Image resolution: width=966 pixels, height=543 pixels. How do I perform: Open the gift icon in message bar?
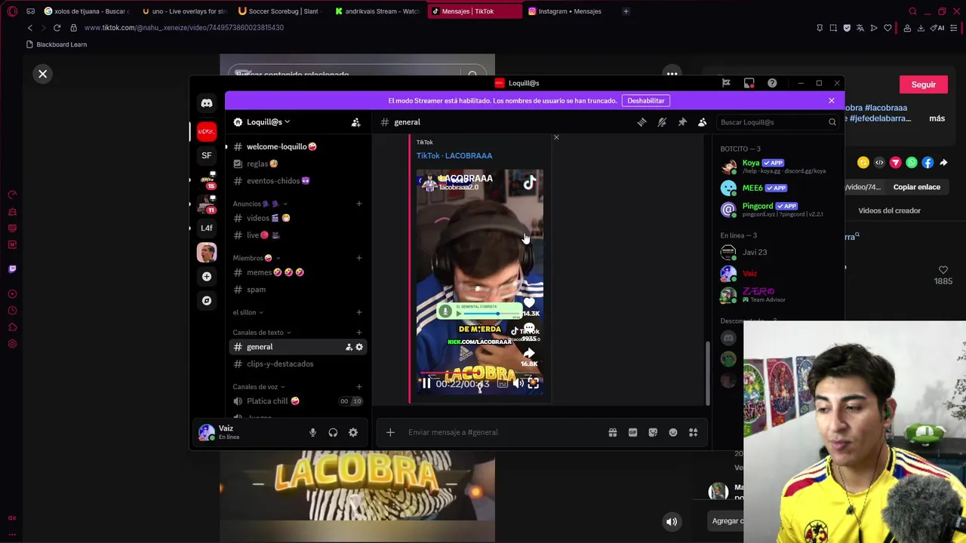[613, 432]
